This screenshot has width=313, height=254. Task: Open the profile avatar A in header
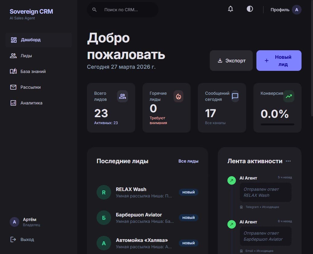(x=296, y=10)
